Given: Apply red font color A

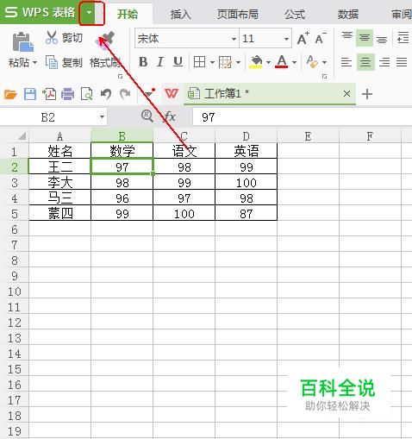Looking at the screenshot, I should [282, 62].
